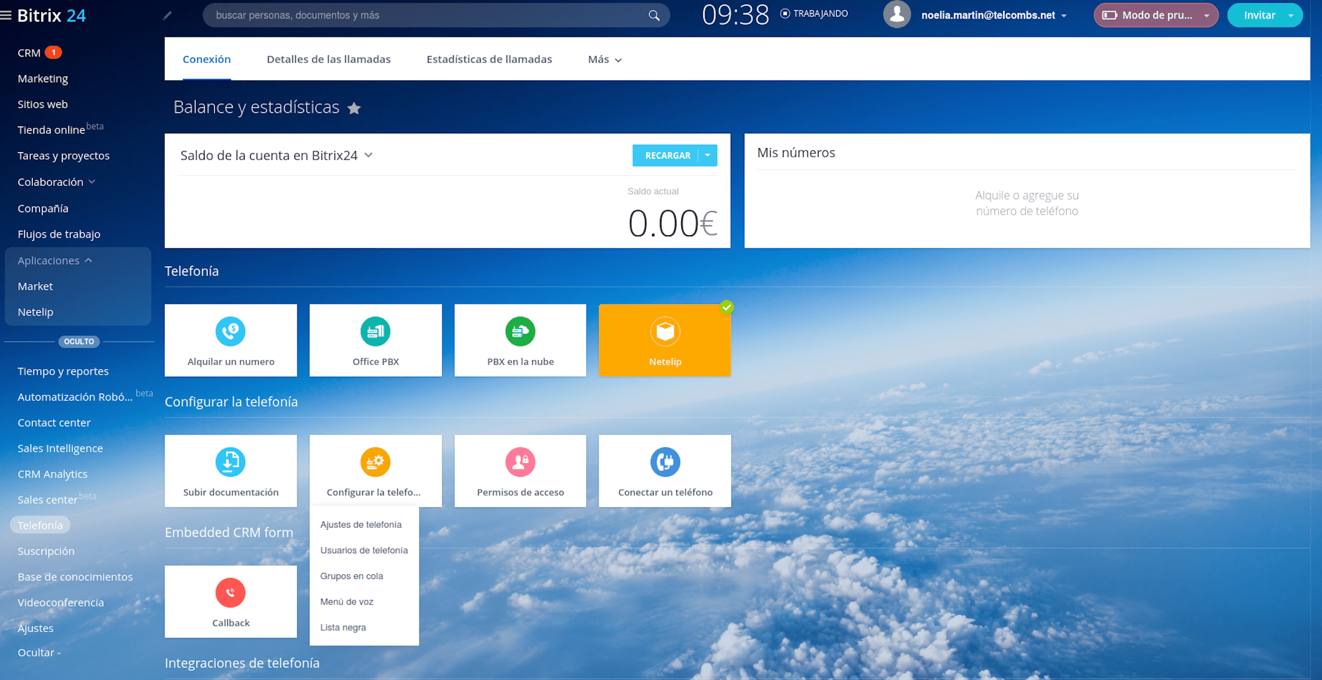Click Ocultar to collapse hidden items
1322x680 pixels.
click(39, 653)
